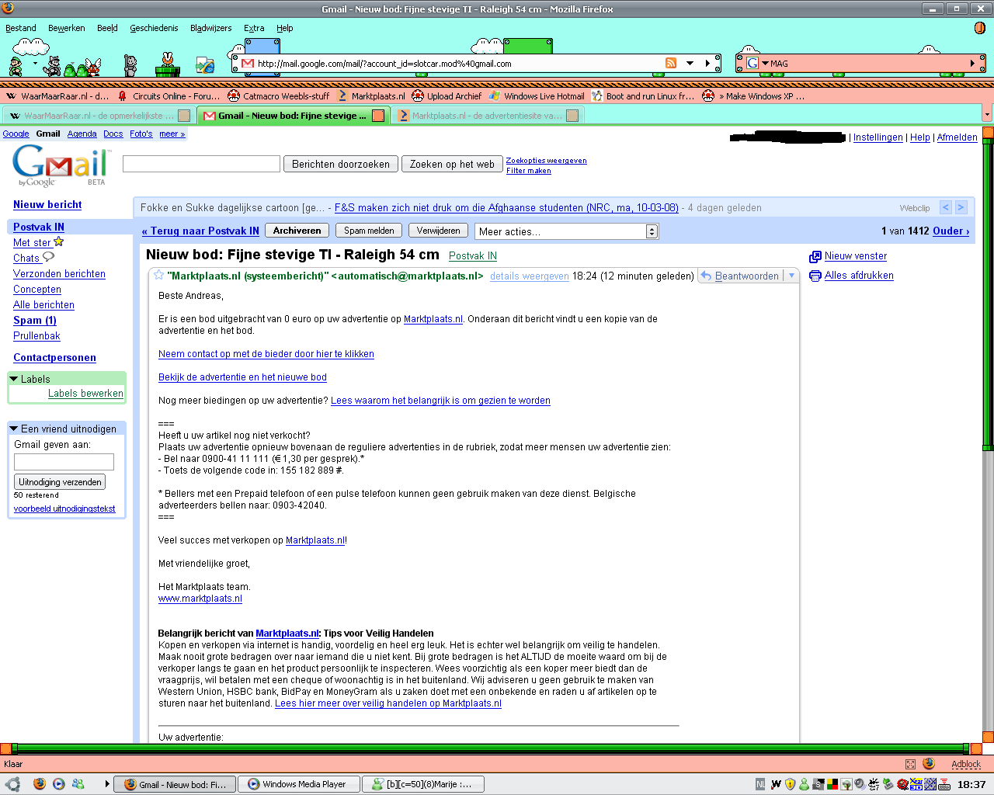Focus the Gmail geven aan email field

click(64, 462)
